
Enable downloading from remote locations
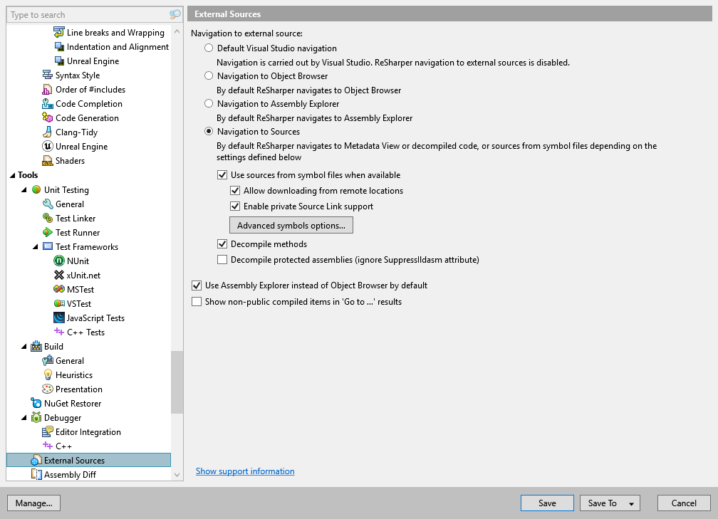pos(235,190)
